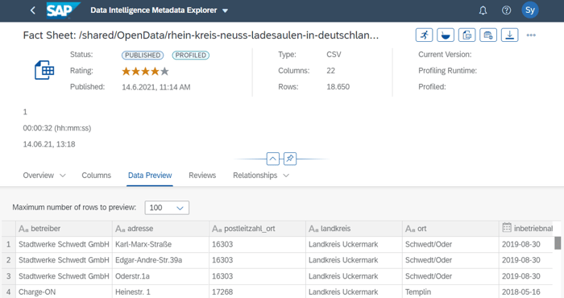Viewport: 564px width, 298px height.
Task: Open notifications bell
Action: pyautogui.click(x=483, y=10)
